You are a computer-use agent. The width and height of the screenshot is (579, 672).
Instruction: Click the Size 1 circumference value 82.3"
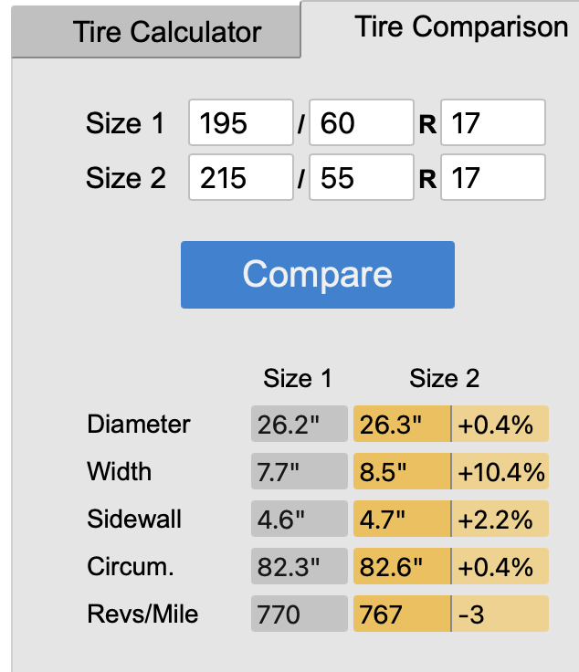[x=300, y=567]
